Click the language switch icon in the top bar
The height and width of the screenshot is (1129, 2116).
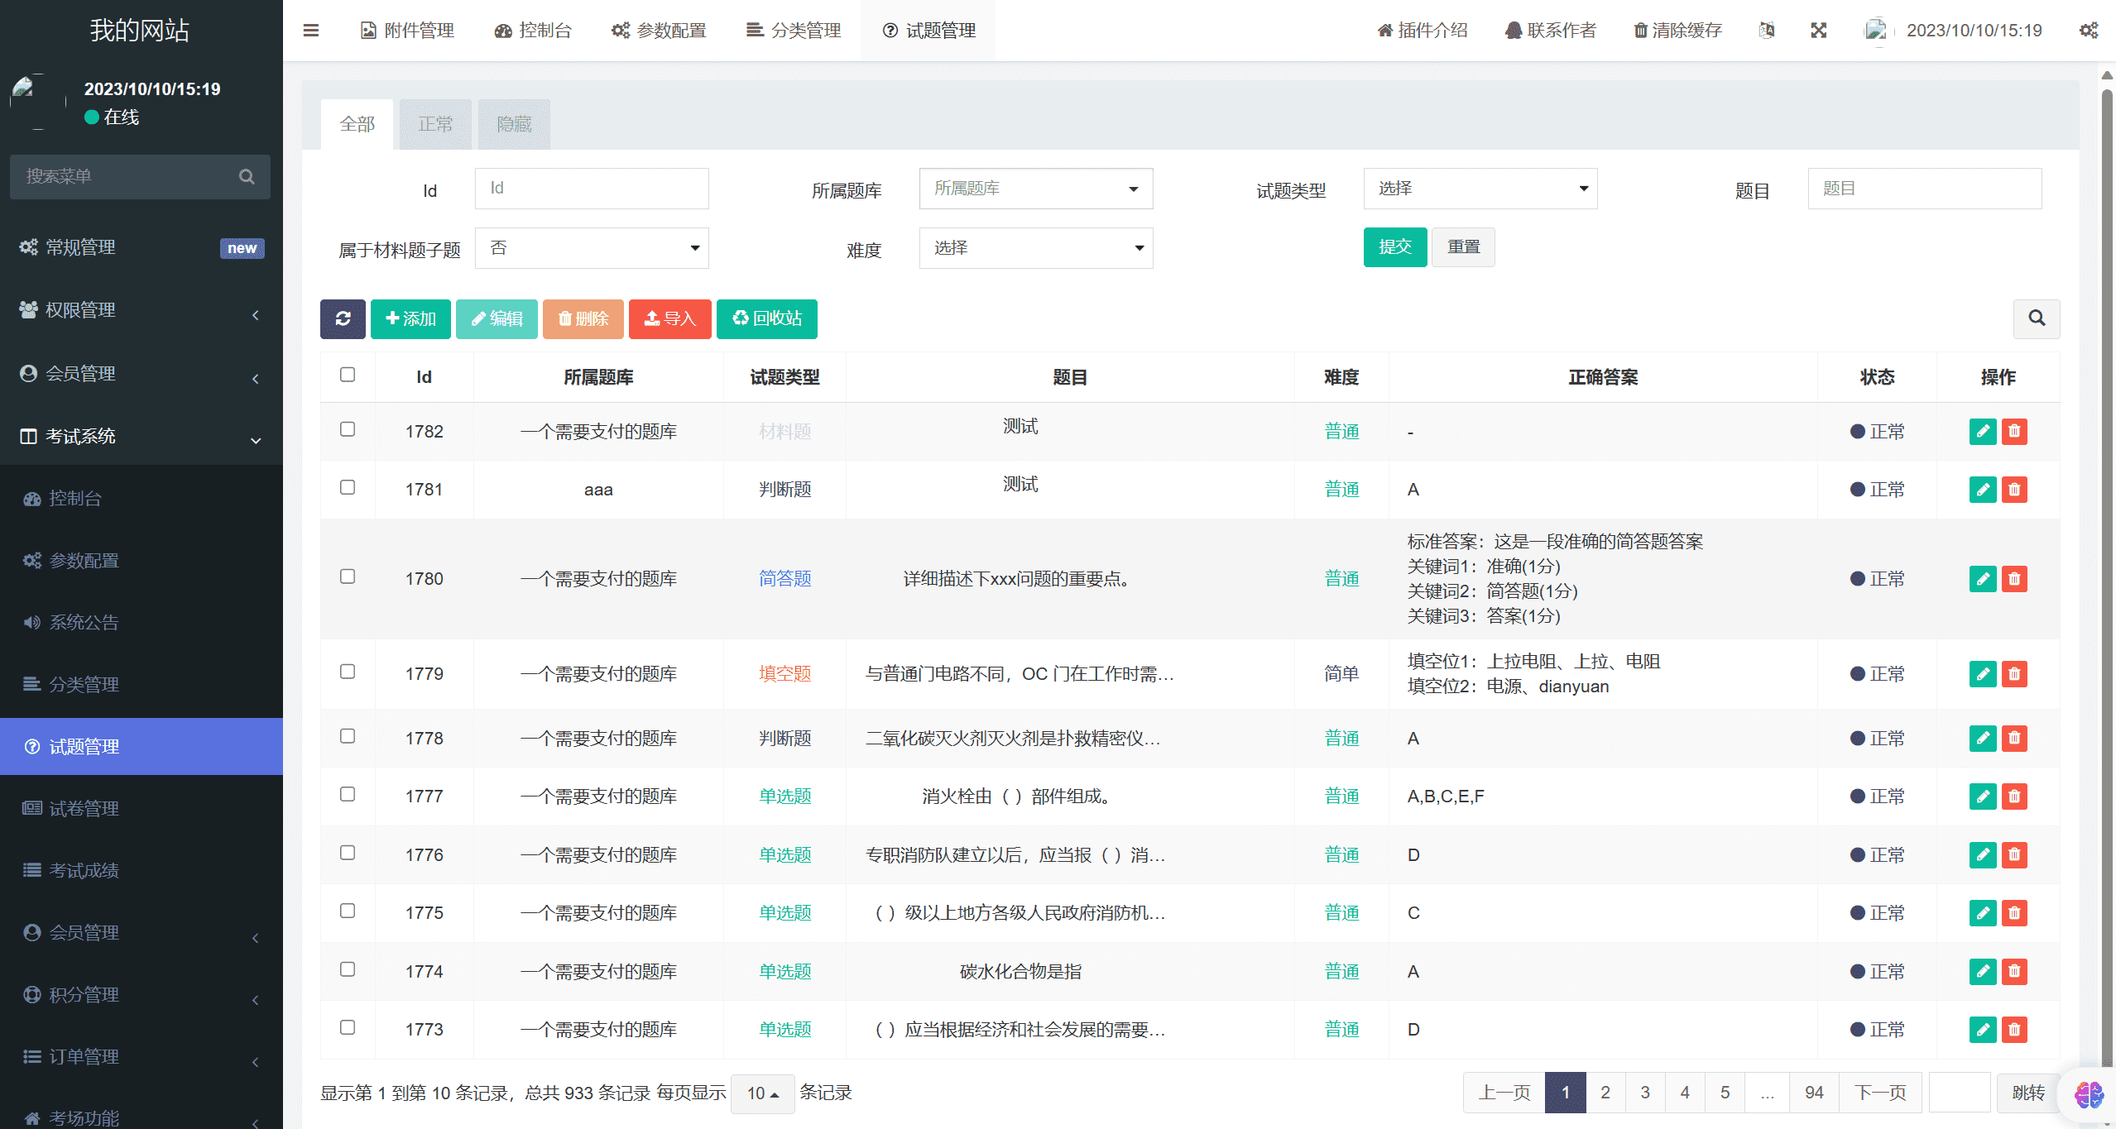[1767, 30]
